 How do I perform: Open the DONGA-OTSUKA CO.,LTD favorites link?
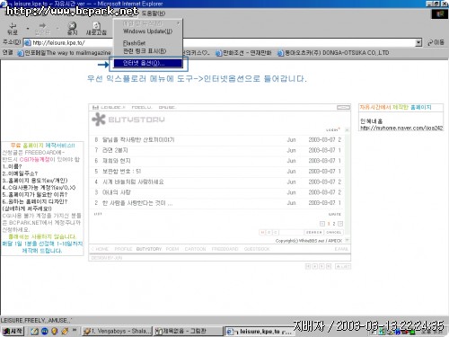pos(333,53)
